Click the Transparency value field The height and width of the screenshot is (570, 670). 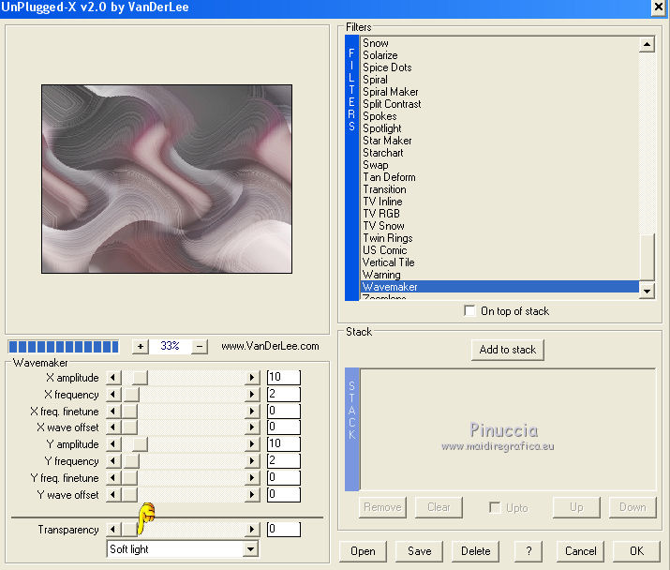pos(284,529)
